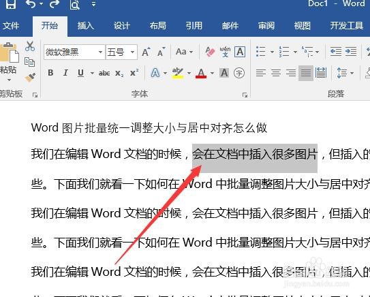Open the 引用 tab
This screenshot has width=370, height=297.
194,25
